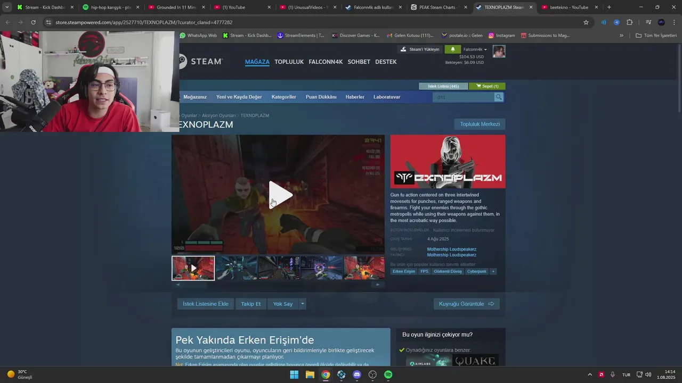Screen dimensions: 682x383
Task: Click Steam'i Yükleyin button
Action: tap(420, 49)
